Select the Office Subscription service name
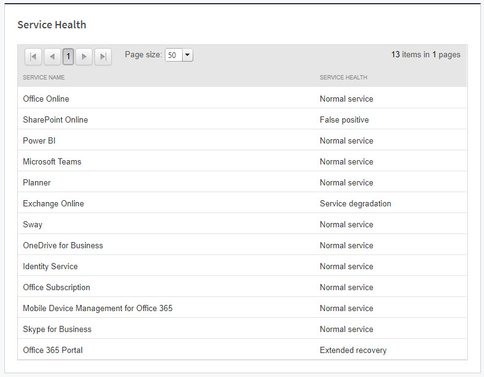This screenshot has height=377, width=484. coord(57,287)
